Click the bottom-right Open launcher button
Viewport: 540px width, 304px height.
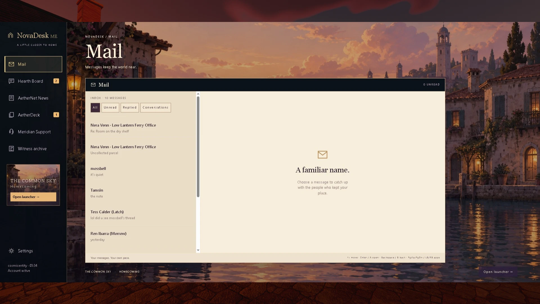498,272
